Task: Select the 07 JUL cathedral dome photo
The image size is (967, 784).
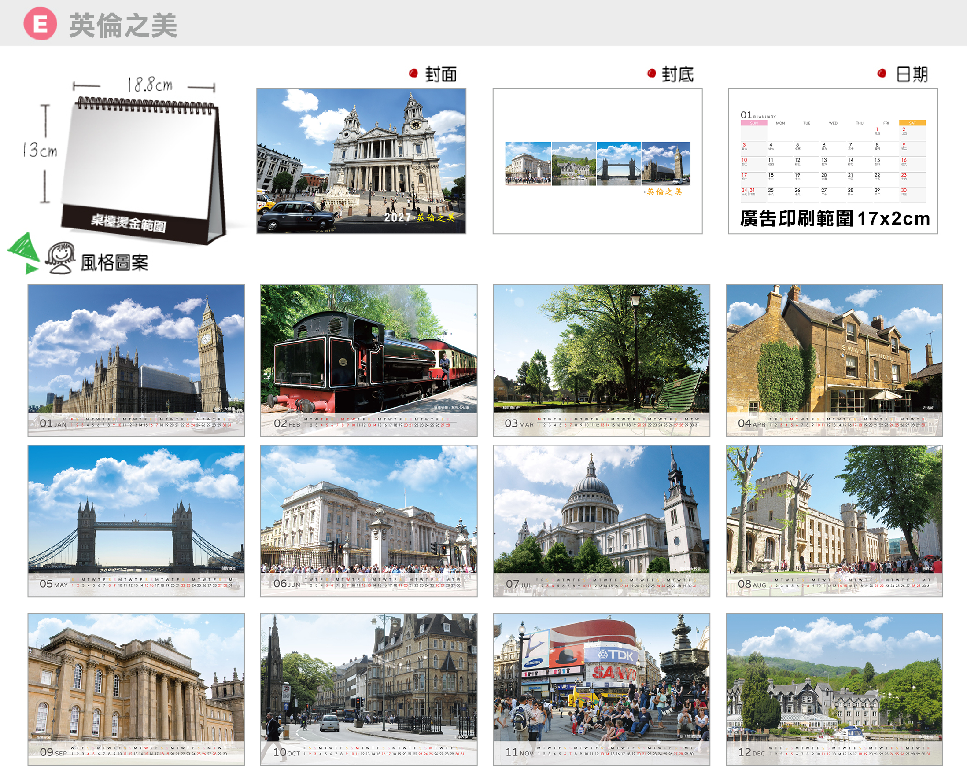Action: click(602, 521)
